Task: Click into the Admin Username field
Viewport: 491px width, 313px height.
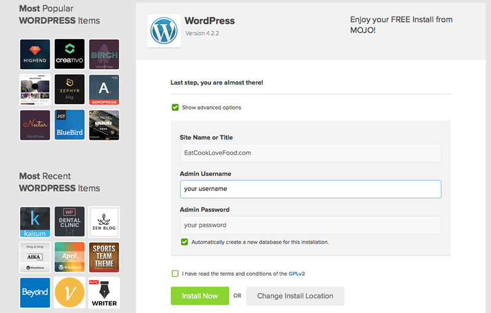Action: tap(311, 189)
